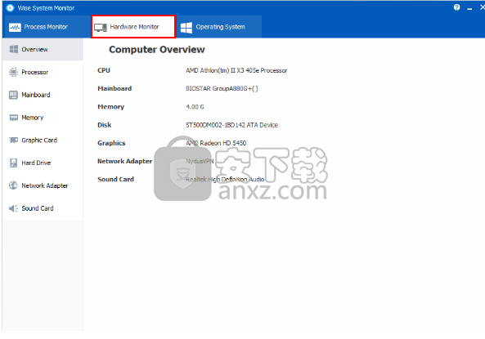Minimize the Wise System Monitor window
The height and width of the screenshot is (339, 485).
[469, 8]
